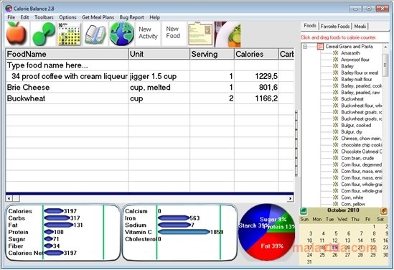Viewport: 394px width, 270px height.
Task: Open the green dumbbell exercise icon
Action: point(44,34)
